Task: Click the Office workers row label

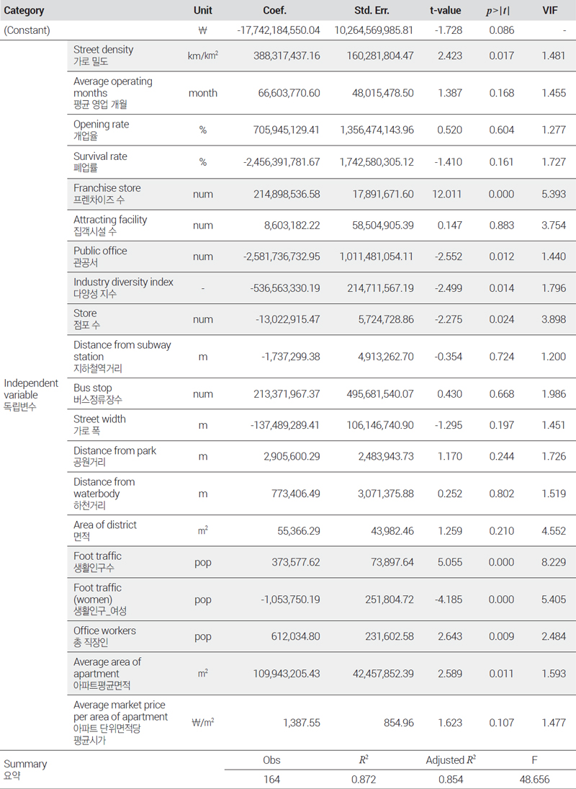Action: click(104, 630)
